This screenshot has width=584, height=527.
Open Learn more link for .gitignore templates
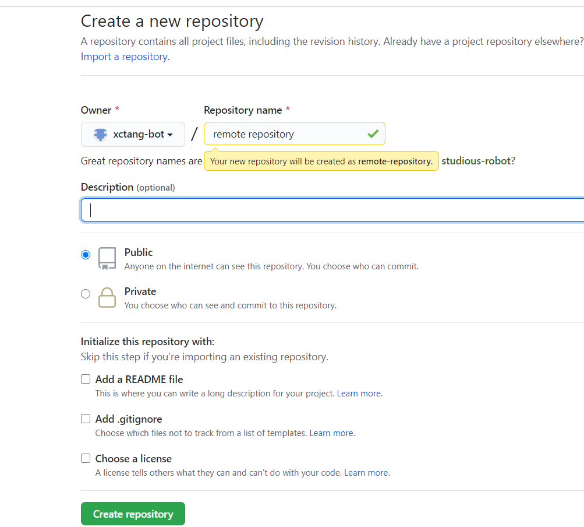pos(332,433)
